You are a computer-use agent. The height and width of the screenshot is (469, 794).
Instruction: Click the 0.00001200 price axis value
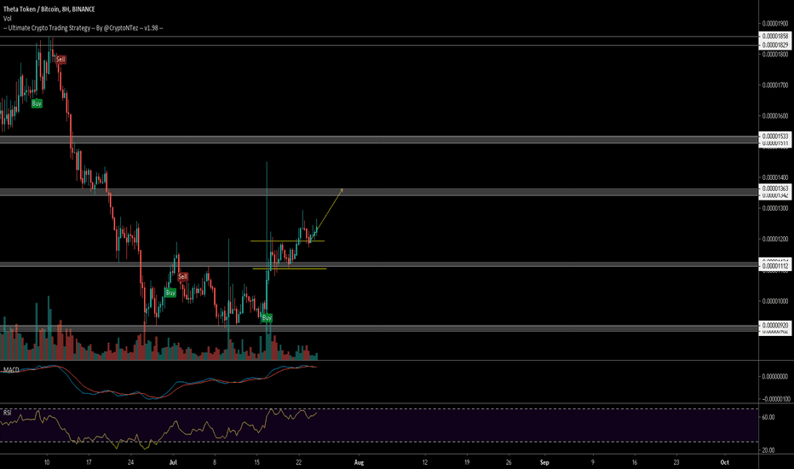(x=775, y=240)
